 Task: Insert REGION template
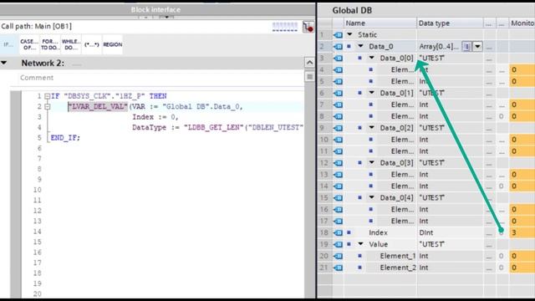coord(112,44)
